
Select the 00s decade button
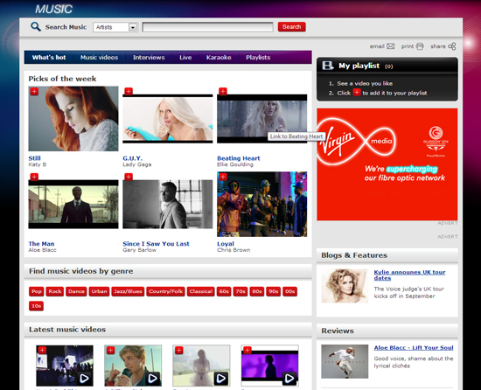click(289, 291)
